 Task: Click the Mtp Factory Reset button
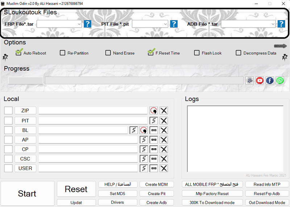pyautogui.click(x=212, y=194)
